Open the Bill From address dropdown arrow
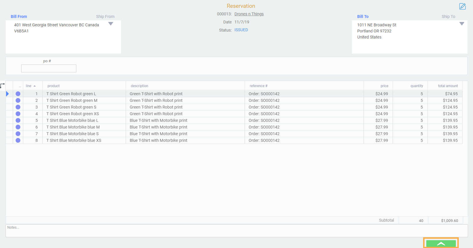 click(x=111, y=24)
